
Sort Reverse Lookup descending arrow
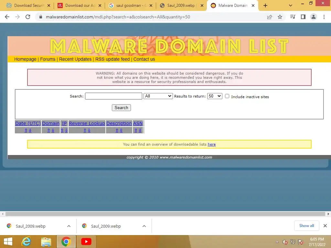click(89, 130)
